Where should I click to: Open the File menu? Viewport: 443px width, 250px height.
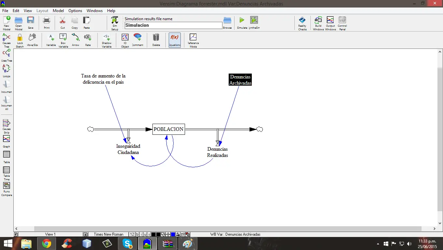coord(5,11)
